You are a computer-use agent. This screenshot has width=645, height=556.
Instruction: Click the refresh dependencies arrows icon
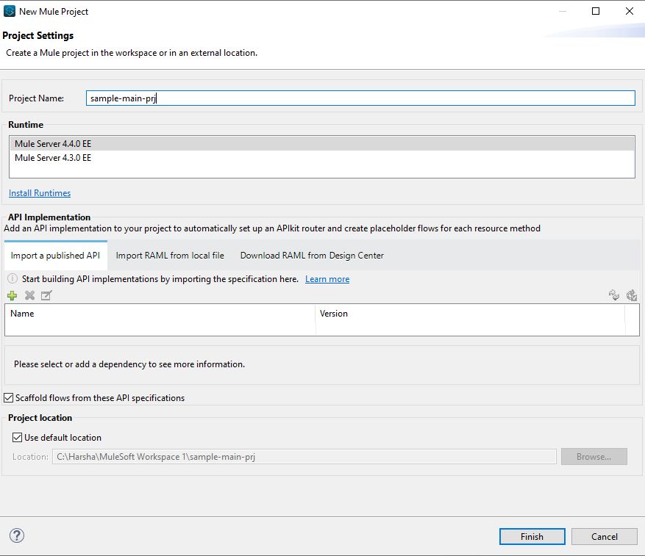[x=614, y=295]
